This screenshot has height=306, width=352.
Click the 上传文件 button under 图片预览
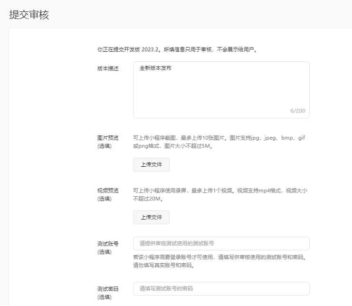pos(151,165)
